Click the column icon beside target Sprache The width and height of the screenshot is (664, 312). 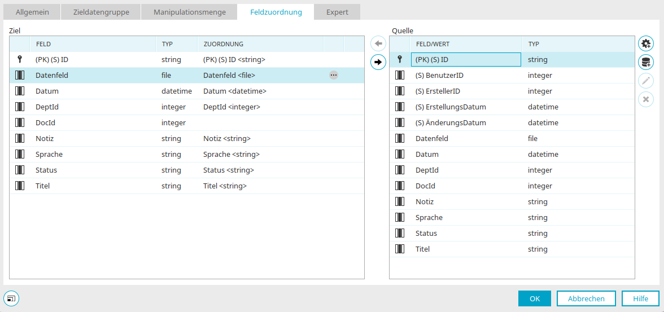pyautogui.click(x=19, y=154)
